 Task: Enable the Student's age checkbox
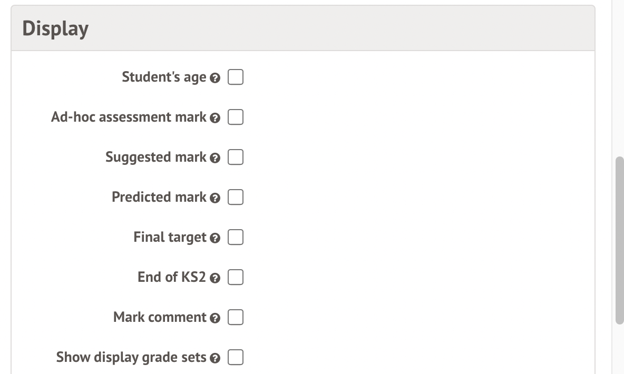(236, 77)
